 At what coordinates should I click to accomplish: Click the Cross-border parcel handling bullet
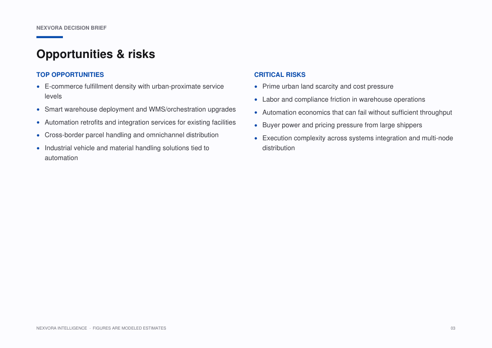coord(132,135)
